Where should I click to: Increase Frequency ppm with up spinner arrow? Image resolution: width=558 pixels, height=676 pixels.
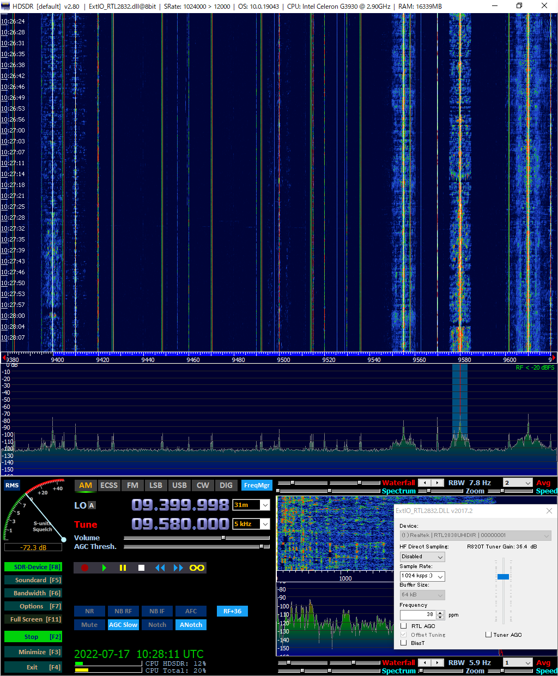[440, 612]
